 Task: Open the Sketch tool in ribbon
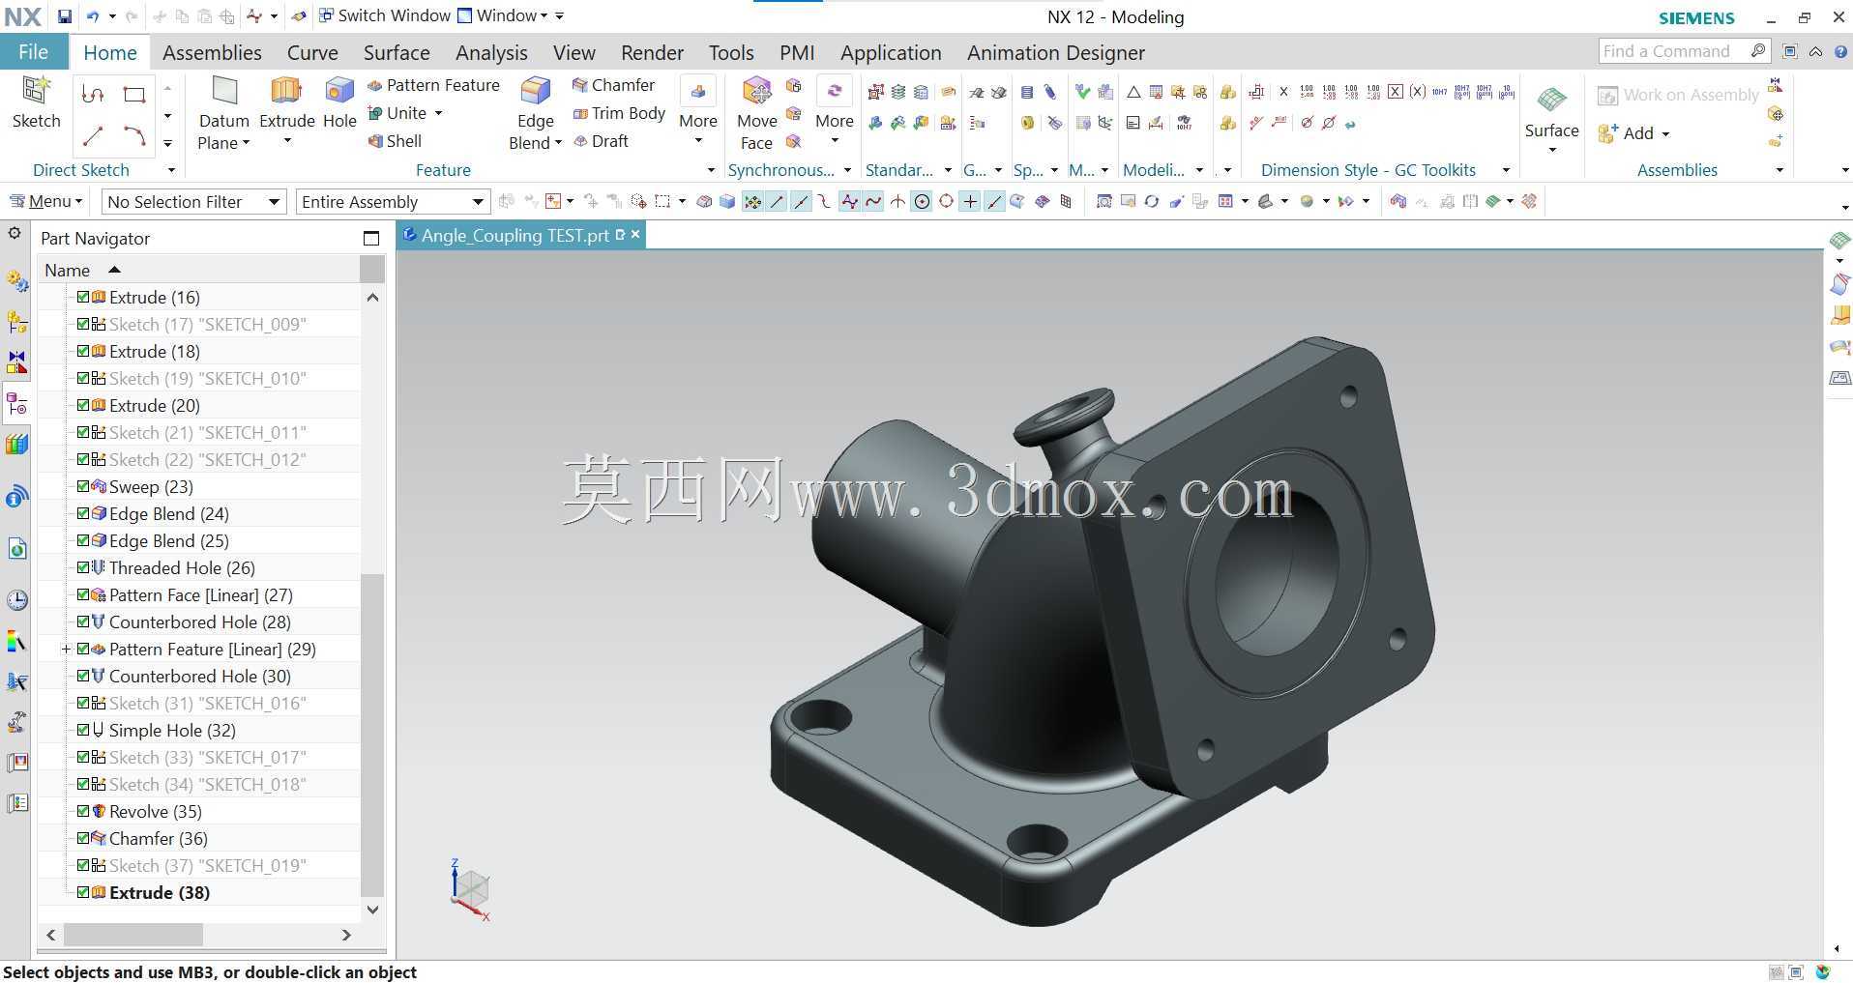tap(36, 103)
